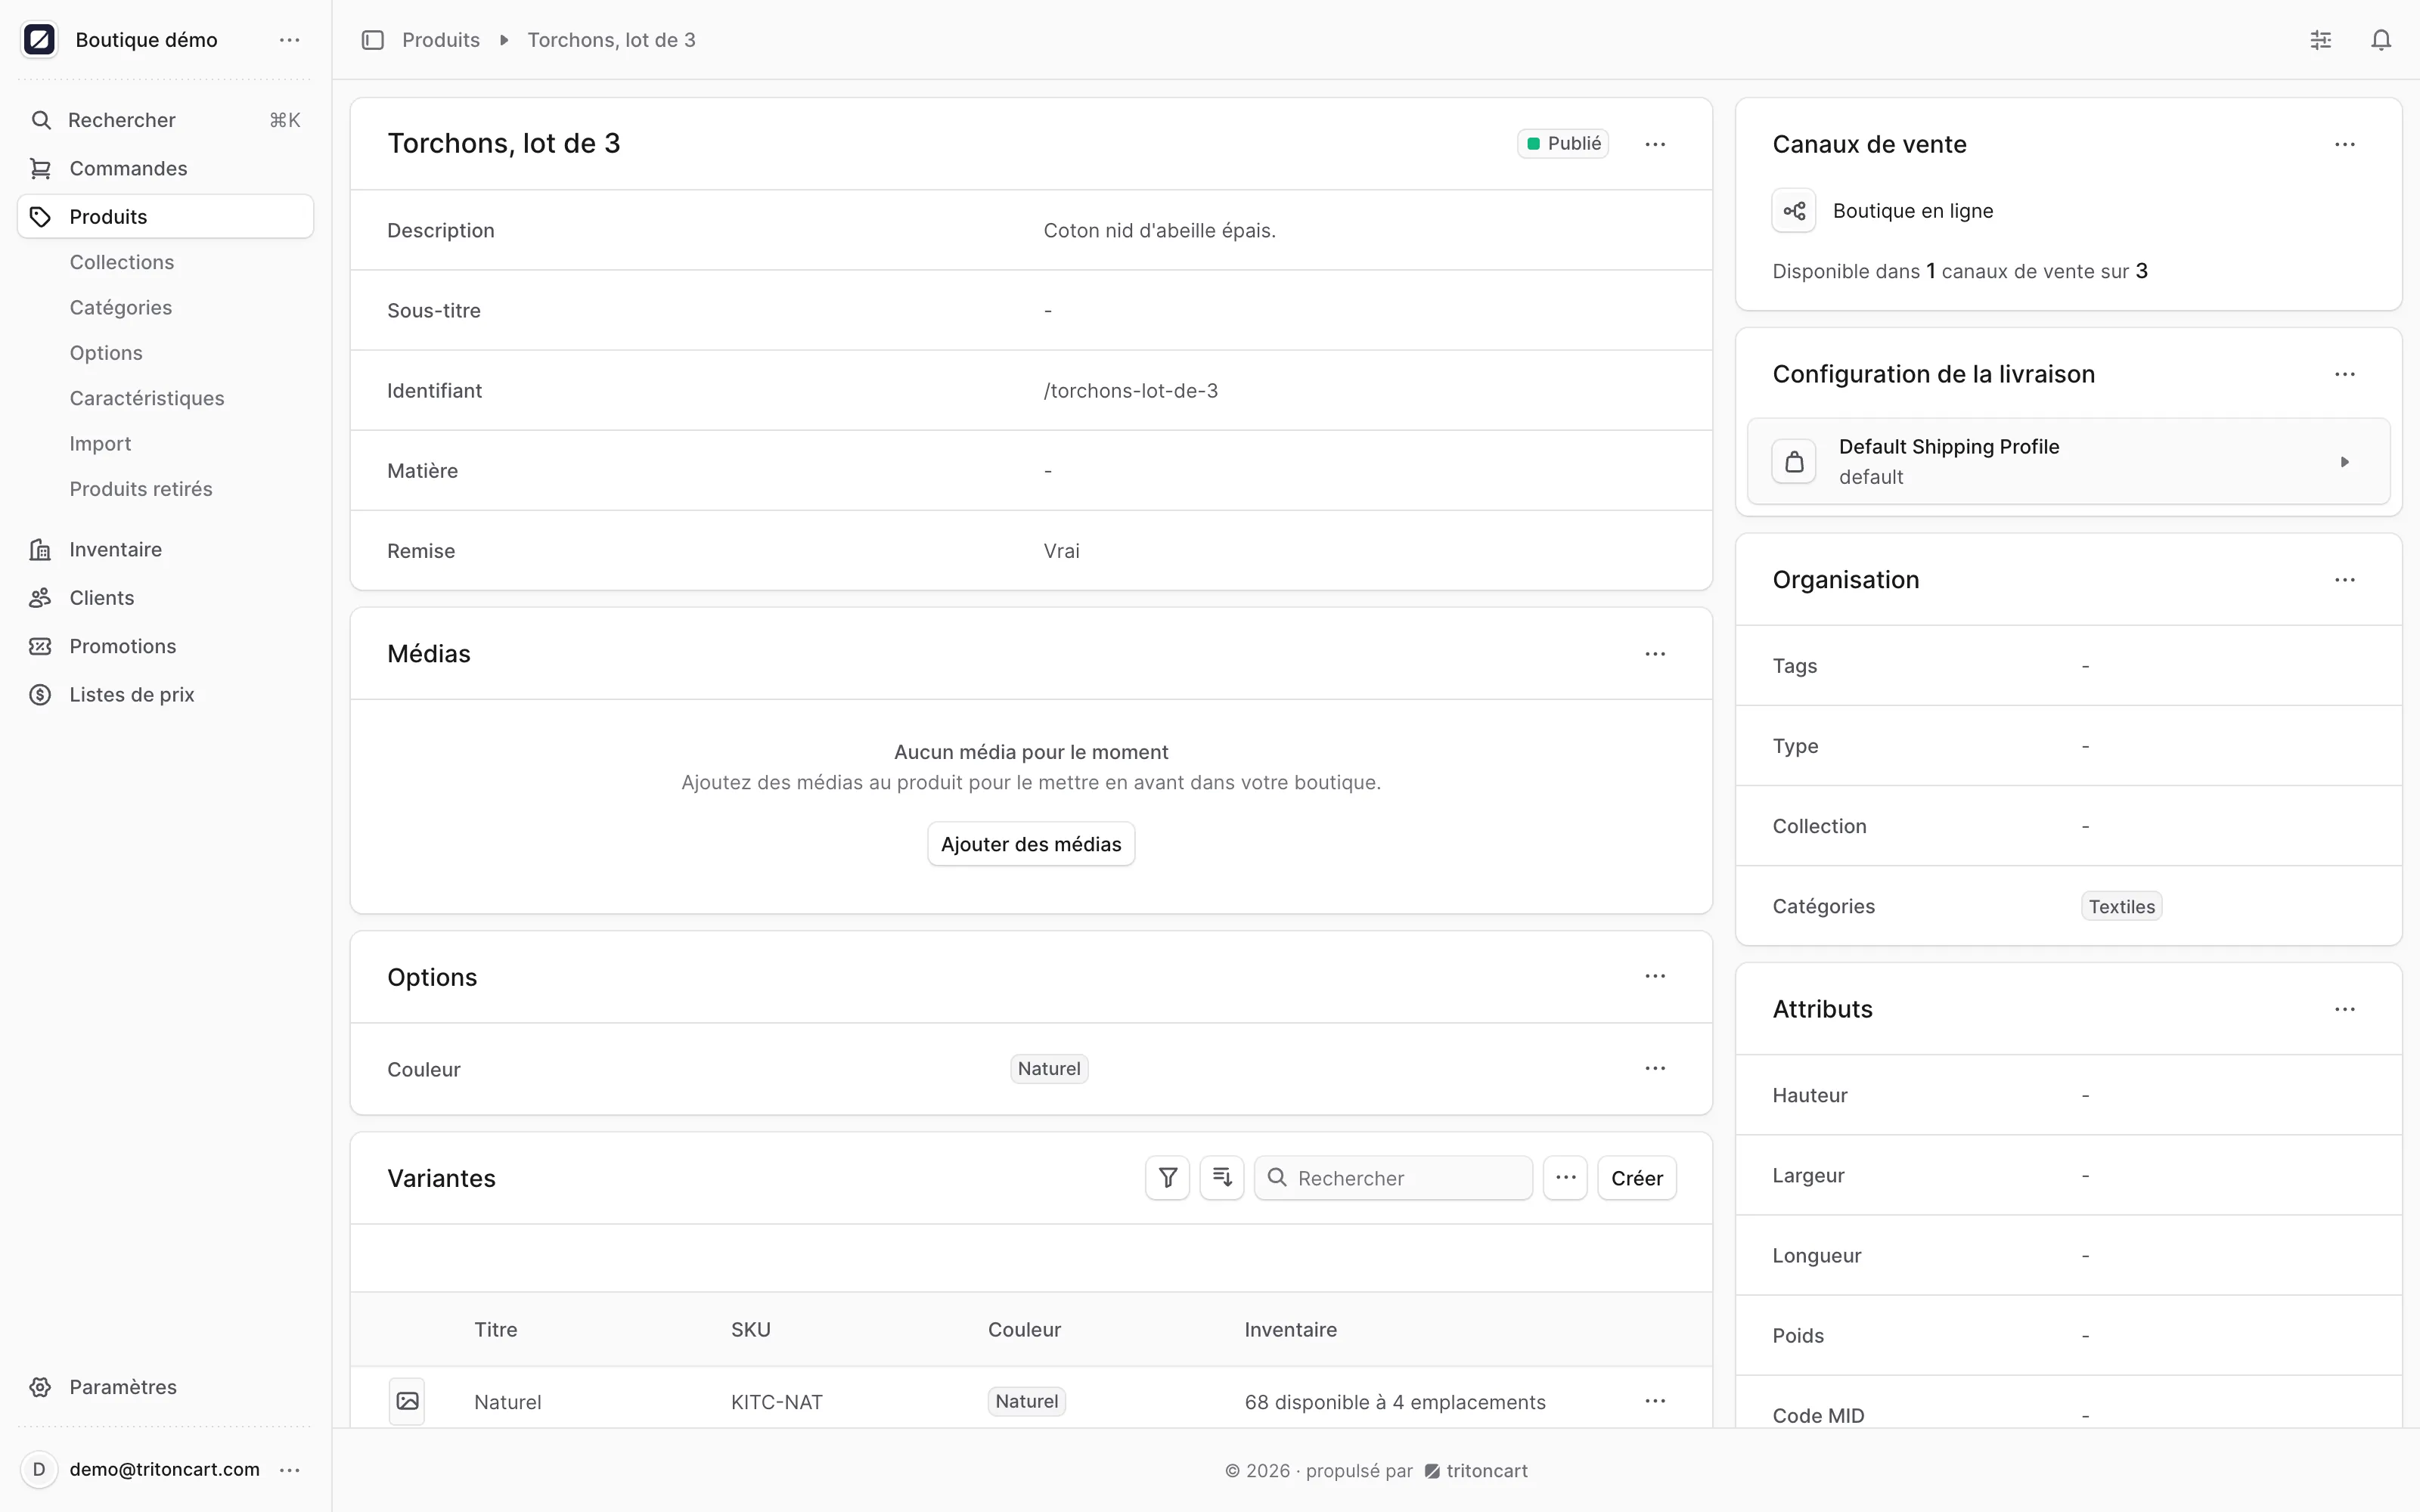Click the Inventaire building icon

(40, 549)
